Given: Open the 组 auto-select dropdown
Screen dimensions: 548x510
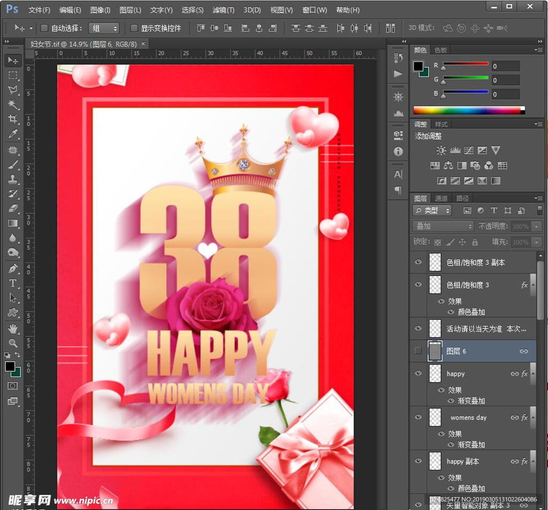Looking at the screenshot, I should point(104,28).
